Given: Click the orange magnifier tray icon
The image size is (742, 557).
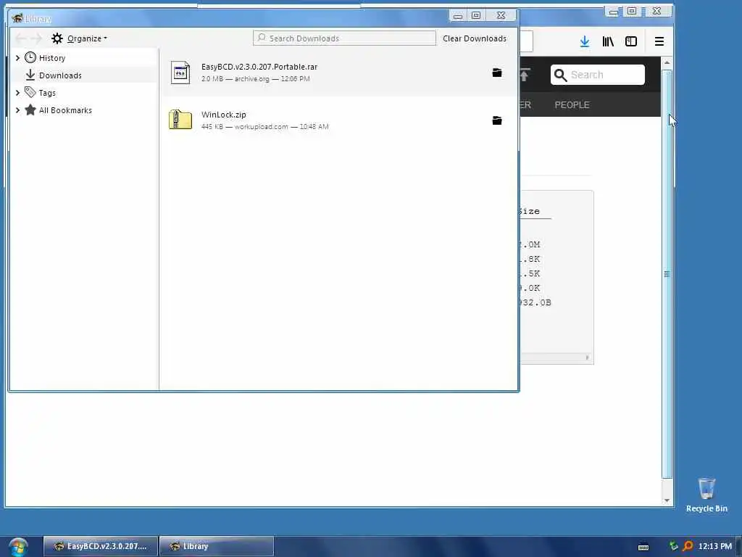Looking at the screenshot, I should (688, 546).
